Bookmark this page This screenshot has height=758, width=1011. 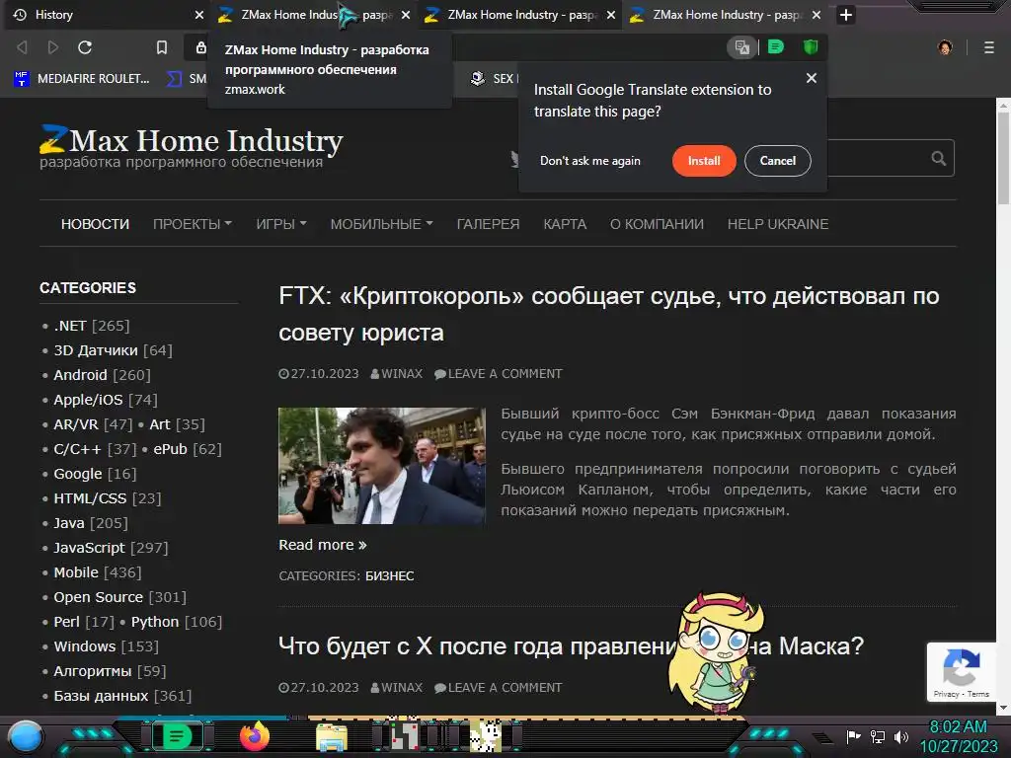click(x=162, y=47)
